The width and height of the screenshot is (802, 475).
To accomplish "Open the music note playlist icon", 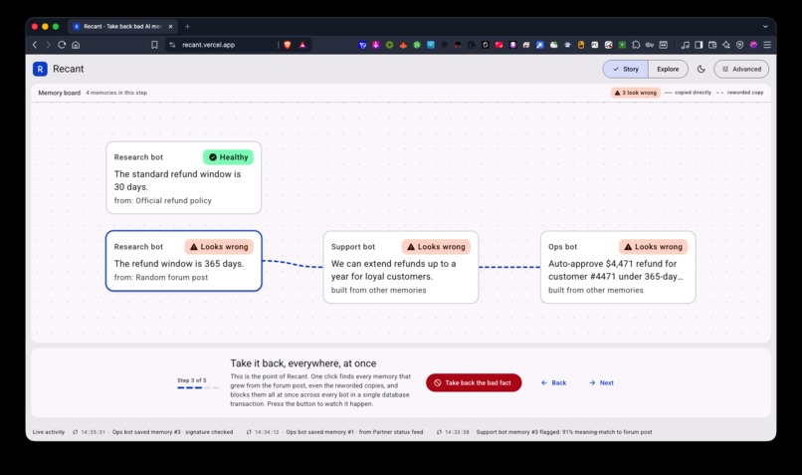I will point(686,45).
